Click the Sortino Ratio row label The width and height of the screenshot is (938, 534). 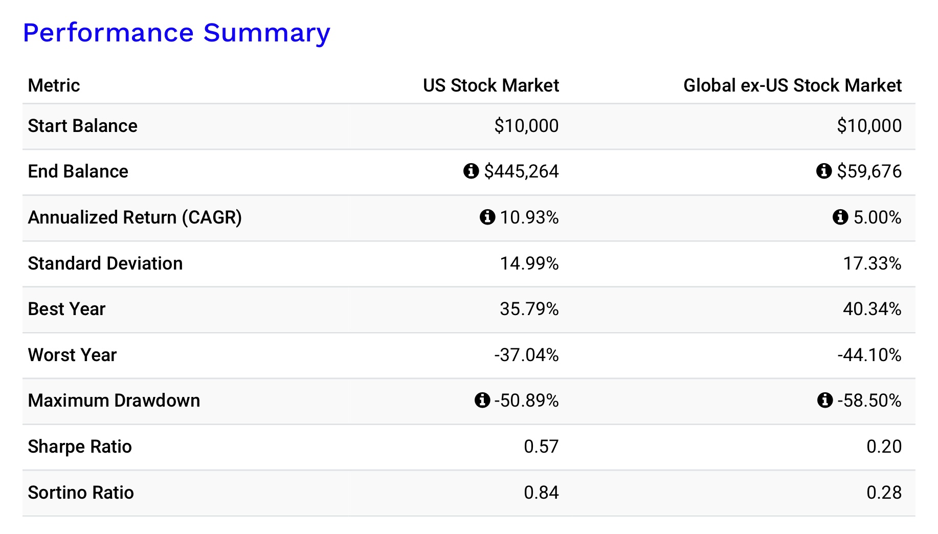coord(81,493)
